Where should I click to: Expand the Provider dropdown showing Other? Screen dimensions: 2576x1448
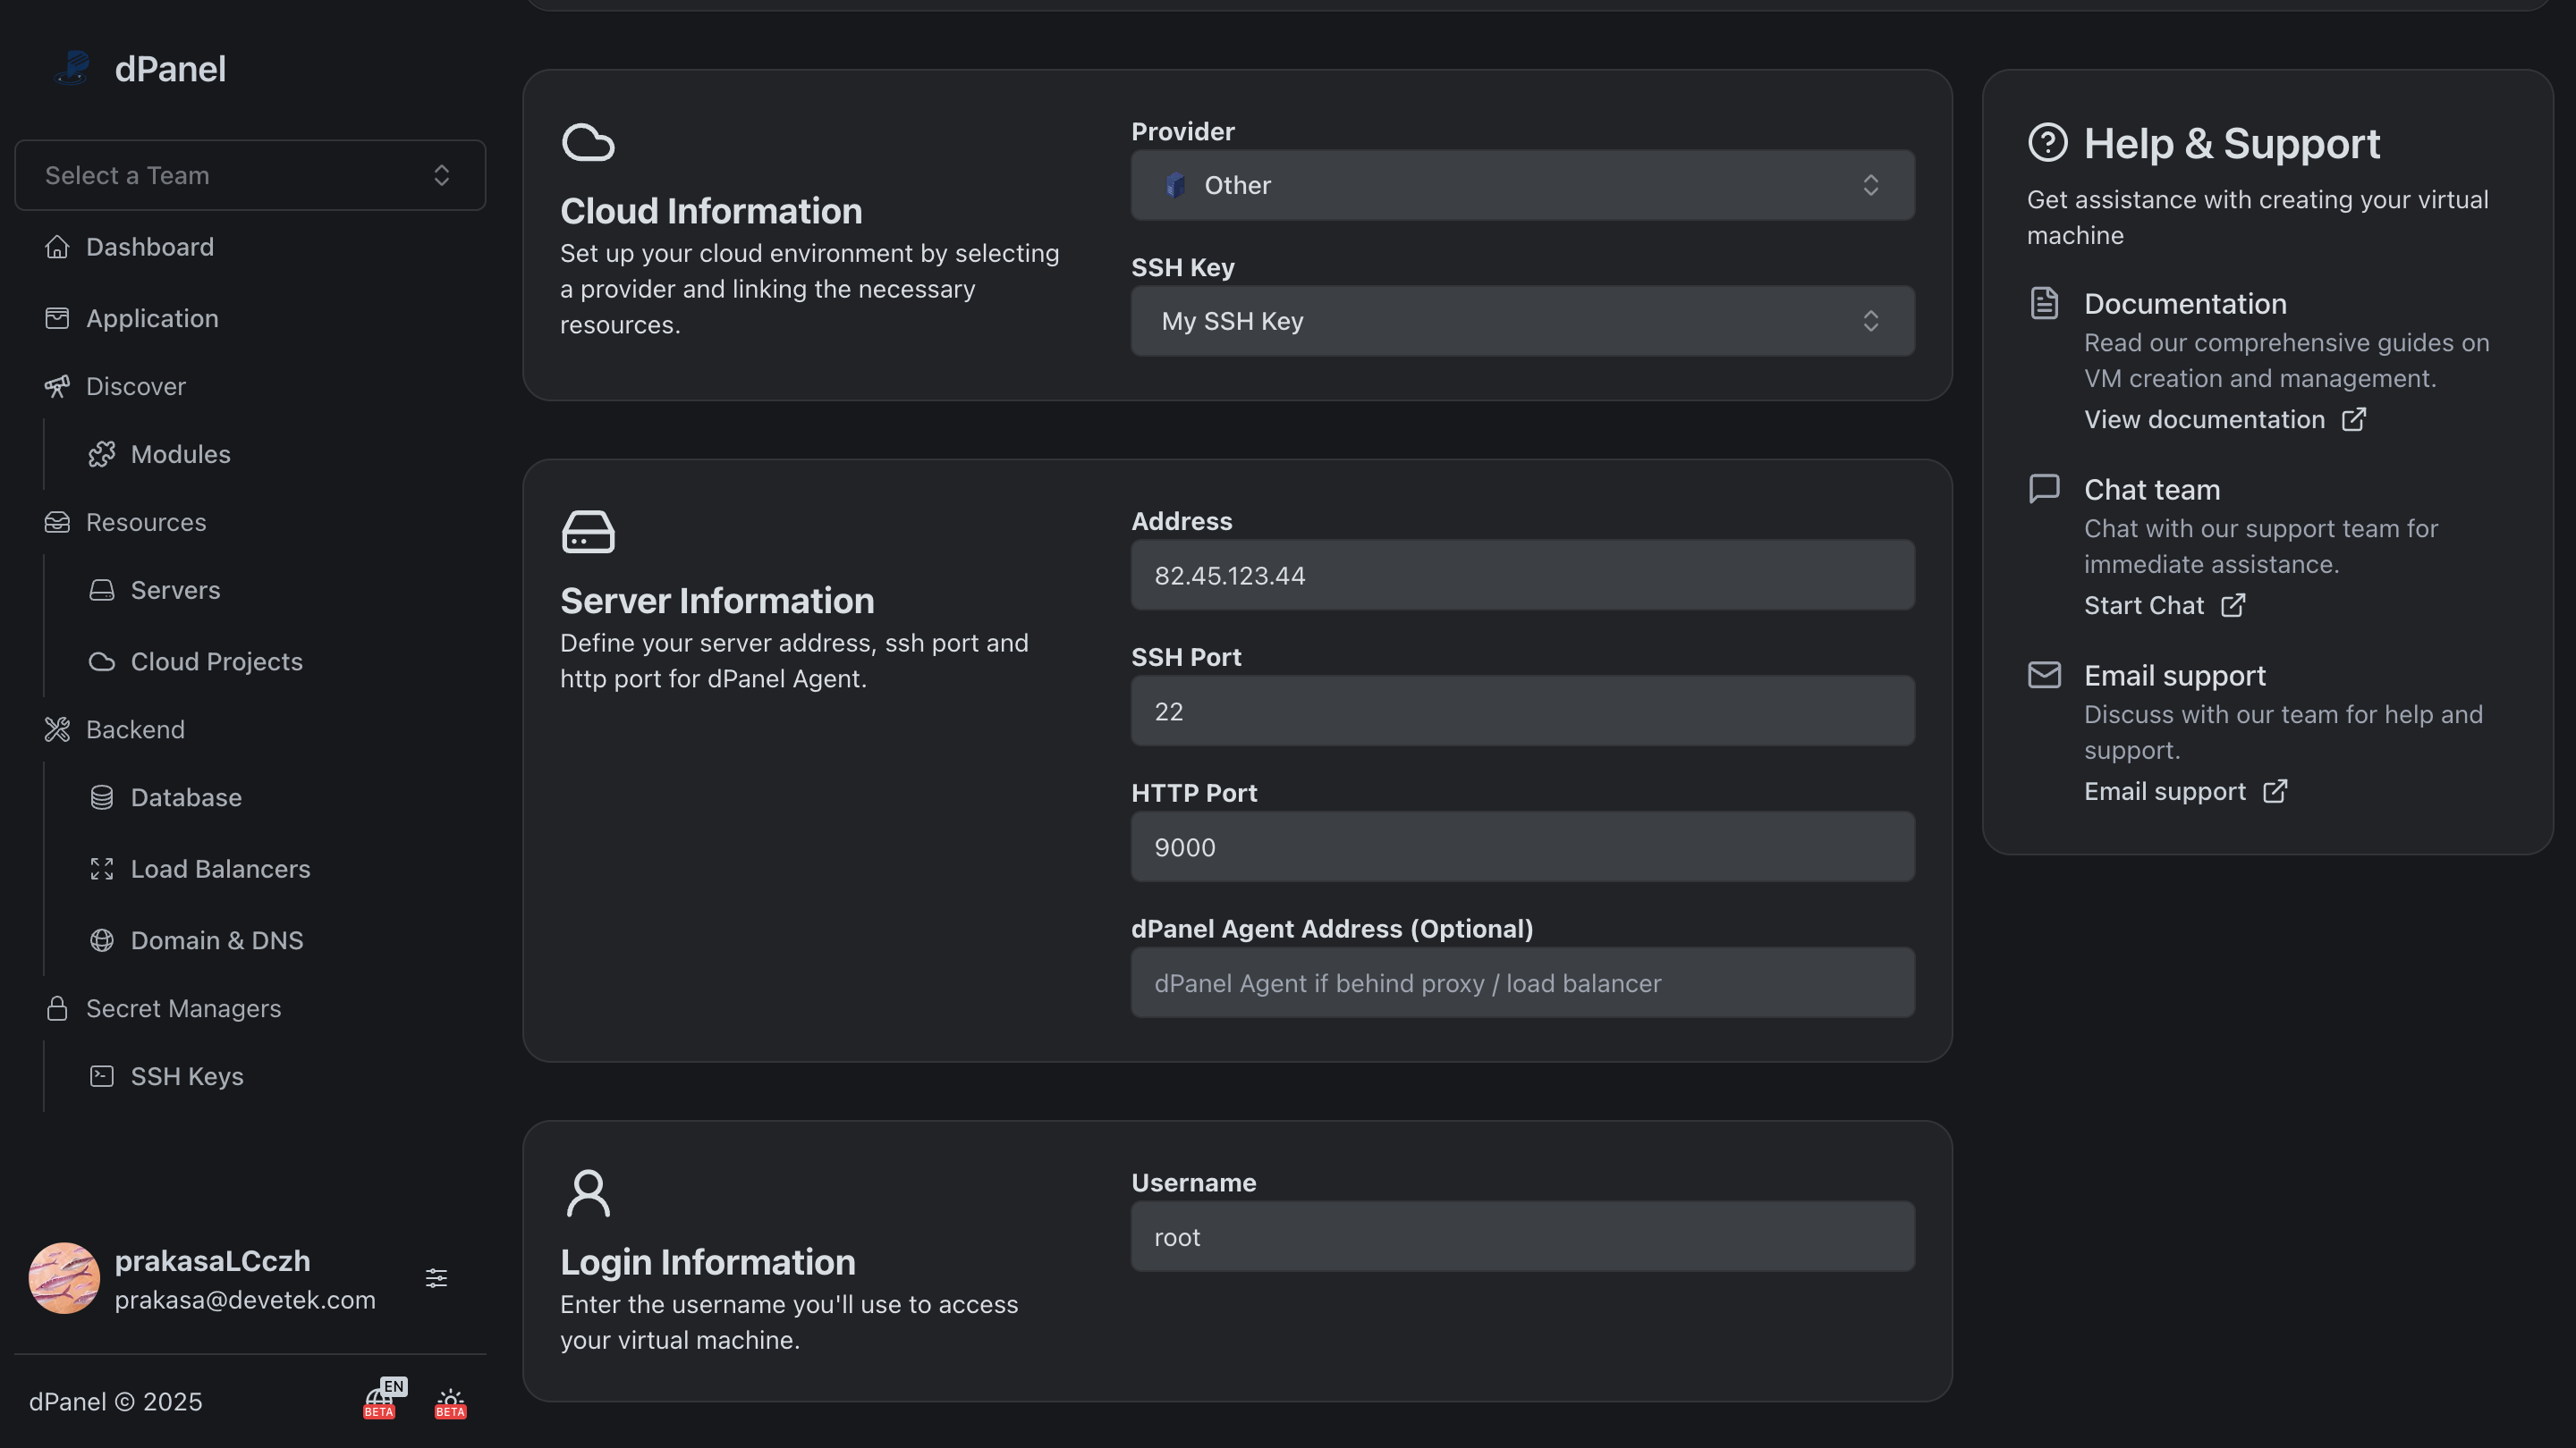click(x=1522, y=185)
